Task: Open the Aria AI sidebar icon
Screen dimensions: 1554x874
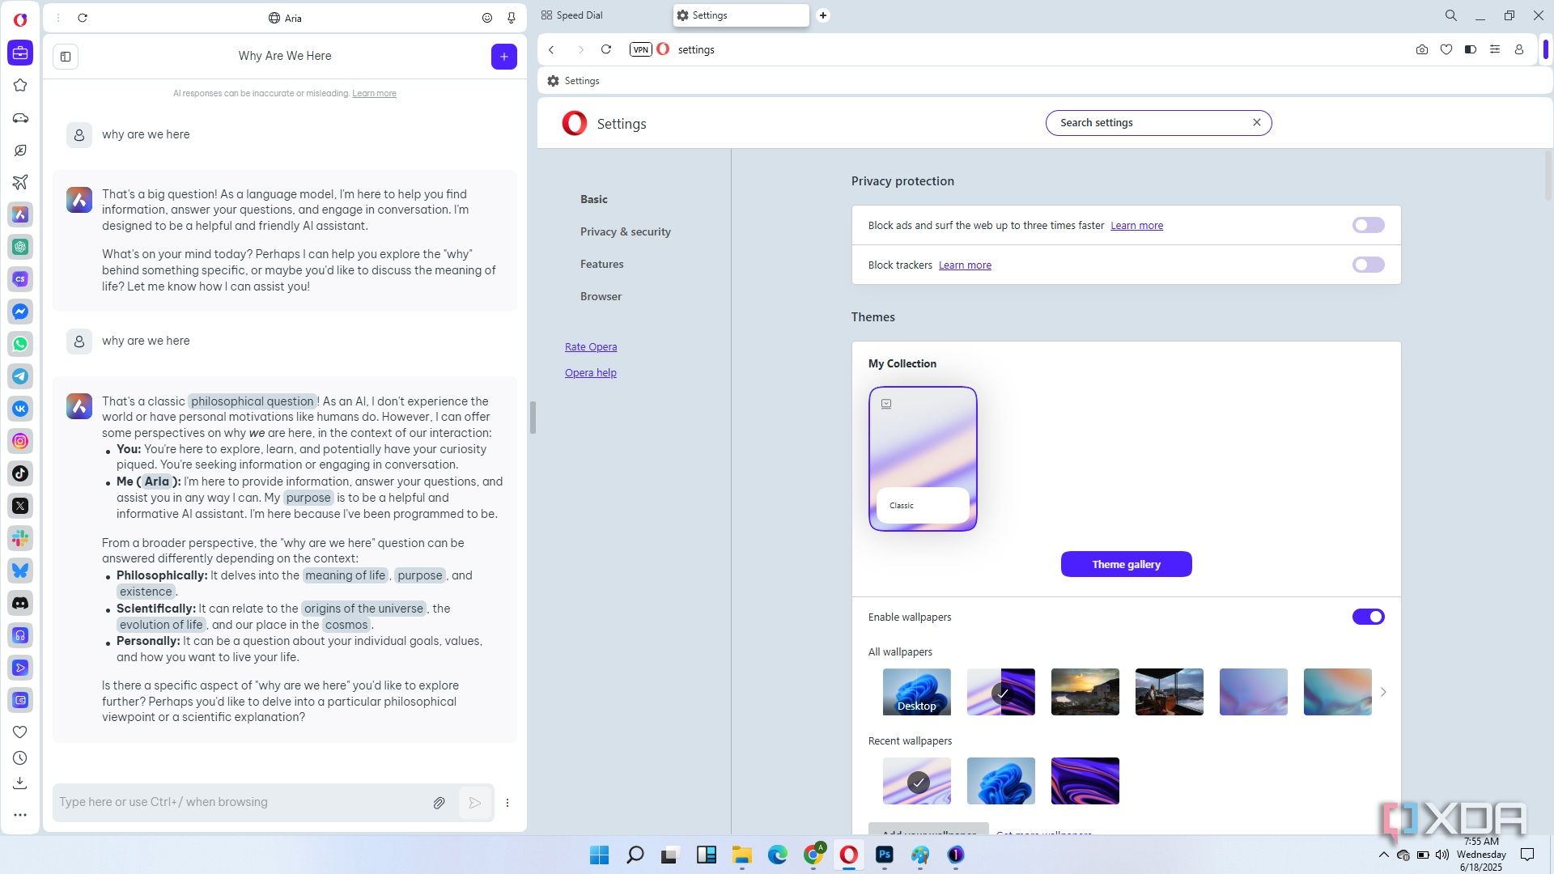Action: (x=20, y=214)
